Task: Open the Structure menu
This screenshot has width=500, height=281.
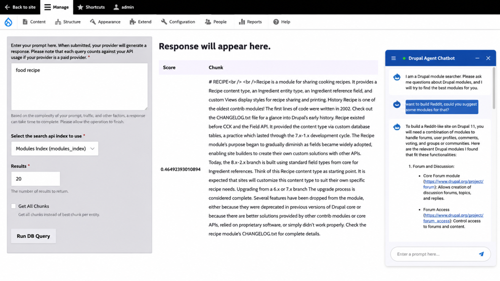Action: point(68,22)
